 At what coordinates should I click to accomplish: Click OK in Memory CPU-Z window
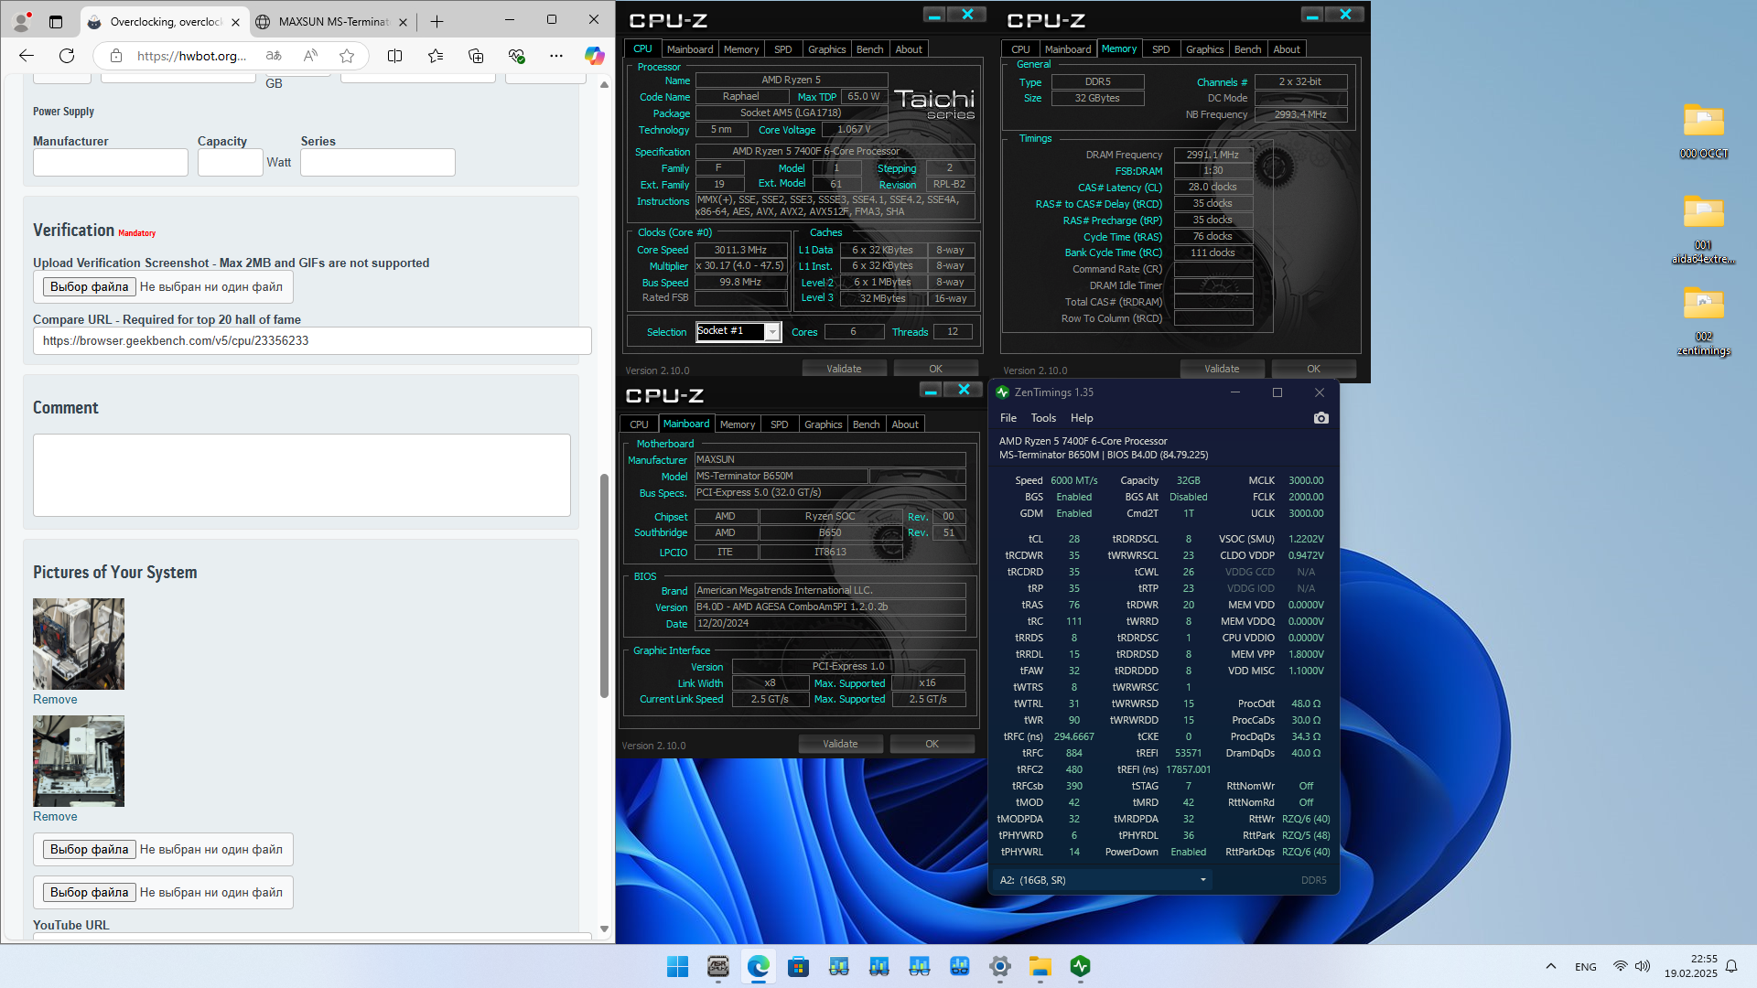click(x=1313, y=369)
